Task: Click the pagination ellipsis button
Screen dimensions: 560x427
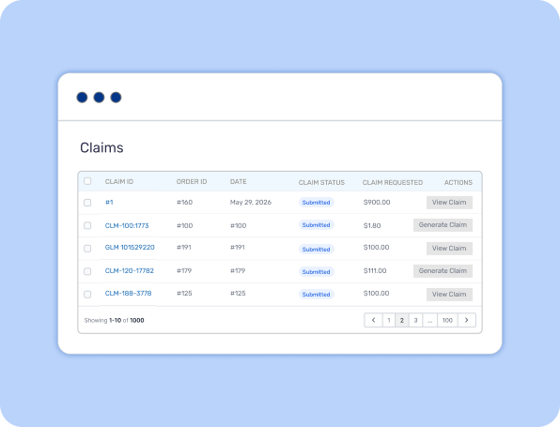Action: click(430, 320)
